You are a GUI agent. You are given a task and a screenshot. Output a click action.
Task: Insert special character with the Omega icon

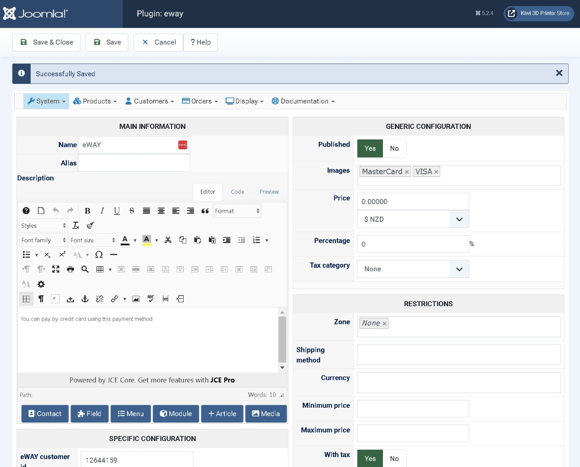(99, 255)
